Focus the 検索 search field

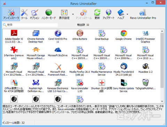pyautogui.click(x=30, y=25)
